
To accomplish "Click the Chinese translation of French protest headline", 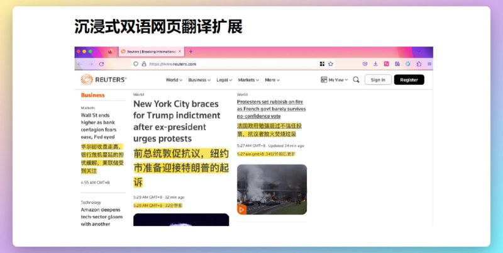I will tap(270, 130).
